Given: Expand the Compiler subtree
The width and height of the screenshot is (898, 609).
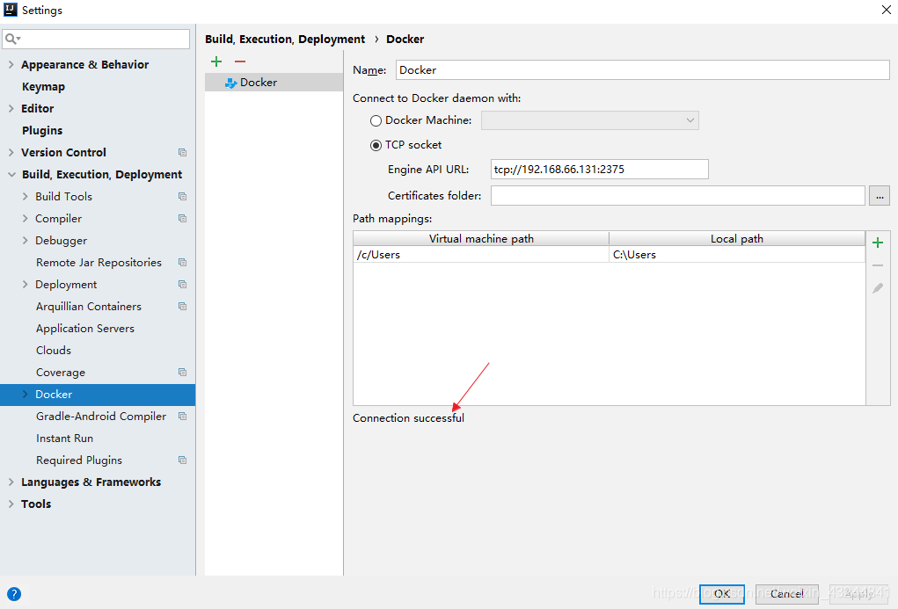Looking at the screenshot, I should pyautogui.click(x=25, y=218).
